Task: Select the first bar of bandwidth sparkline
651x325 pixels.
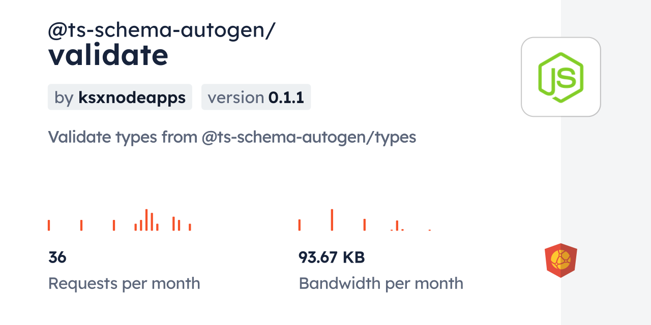Action: 300,225
